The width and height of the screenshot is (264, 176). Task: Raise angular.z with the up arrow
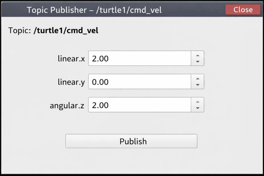(x=197, y=102)
